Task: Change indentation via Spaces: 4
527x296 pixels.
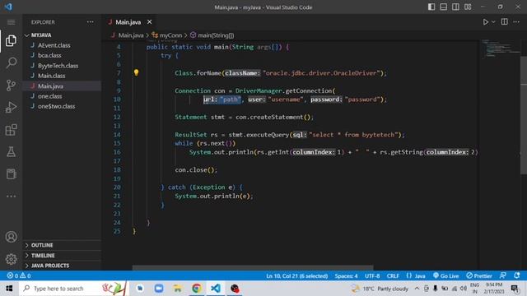Action: pyautogui.click(x=346, y=276)
